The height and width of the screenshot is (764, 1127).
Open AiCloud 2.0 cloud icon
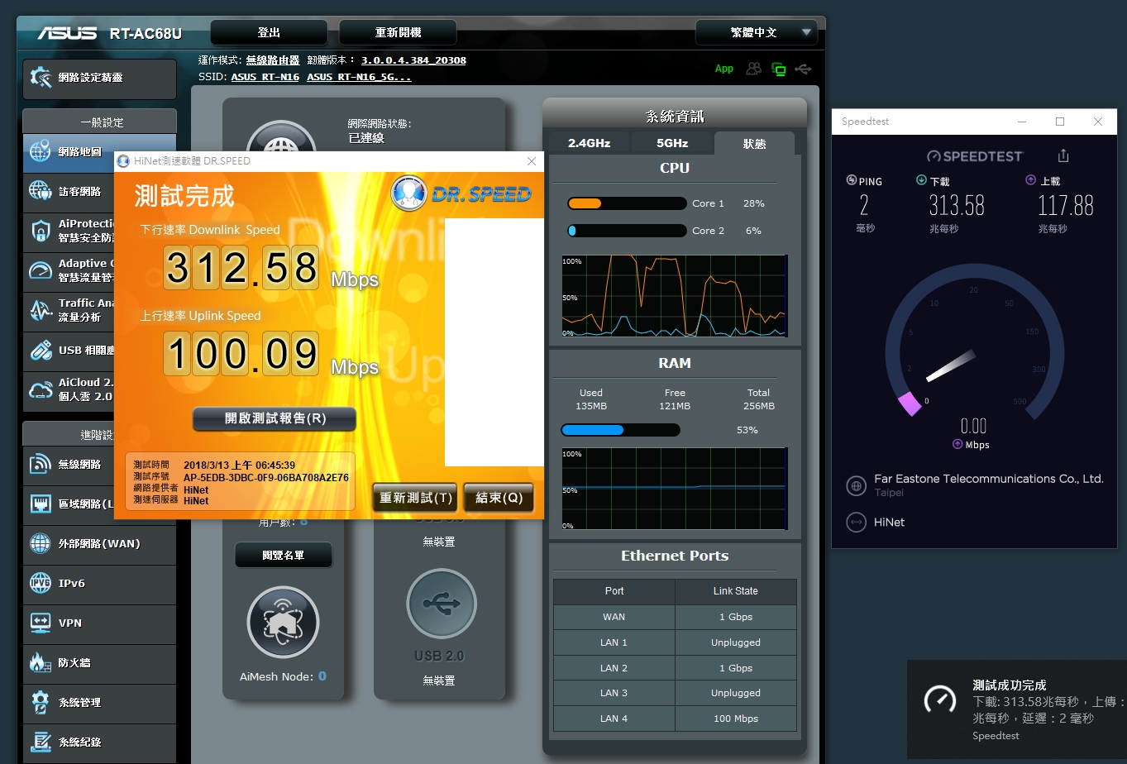pos(41,389)
